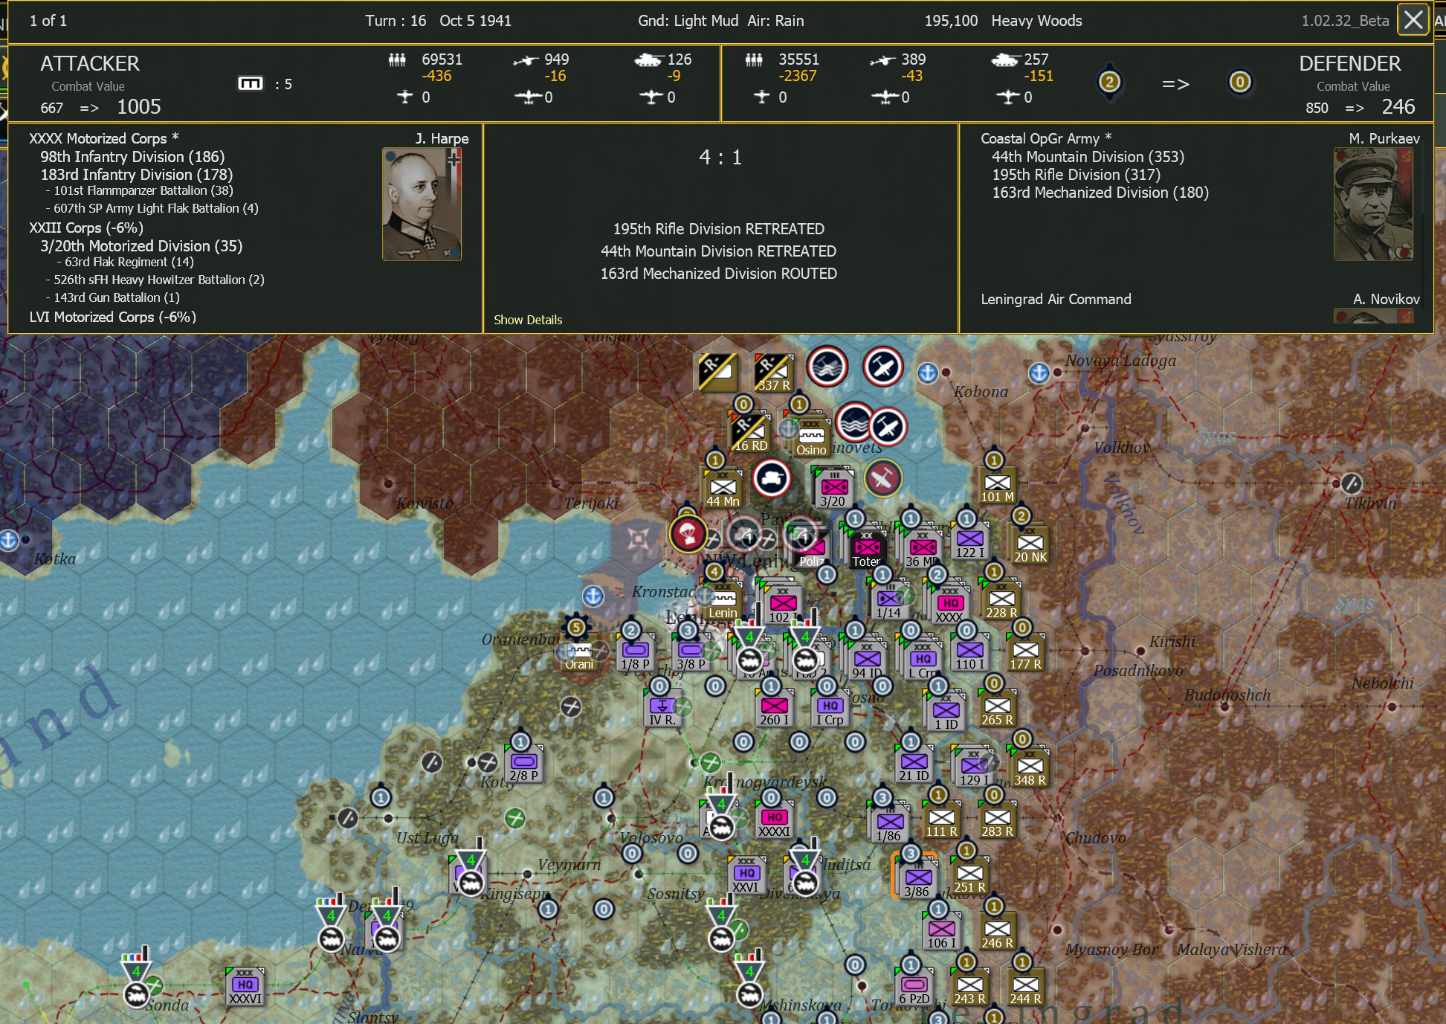Select the 21 ID unit counter

[x=914, y=764]
